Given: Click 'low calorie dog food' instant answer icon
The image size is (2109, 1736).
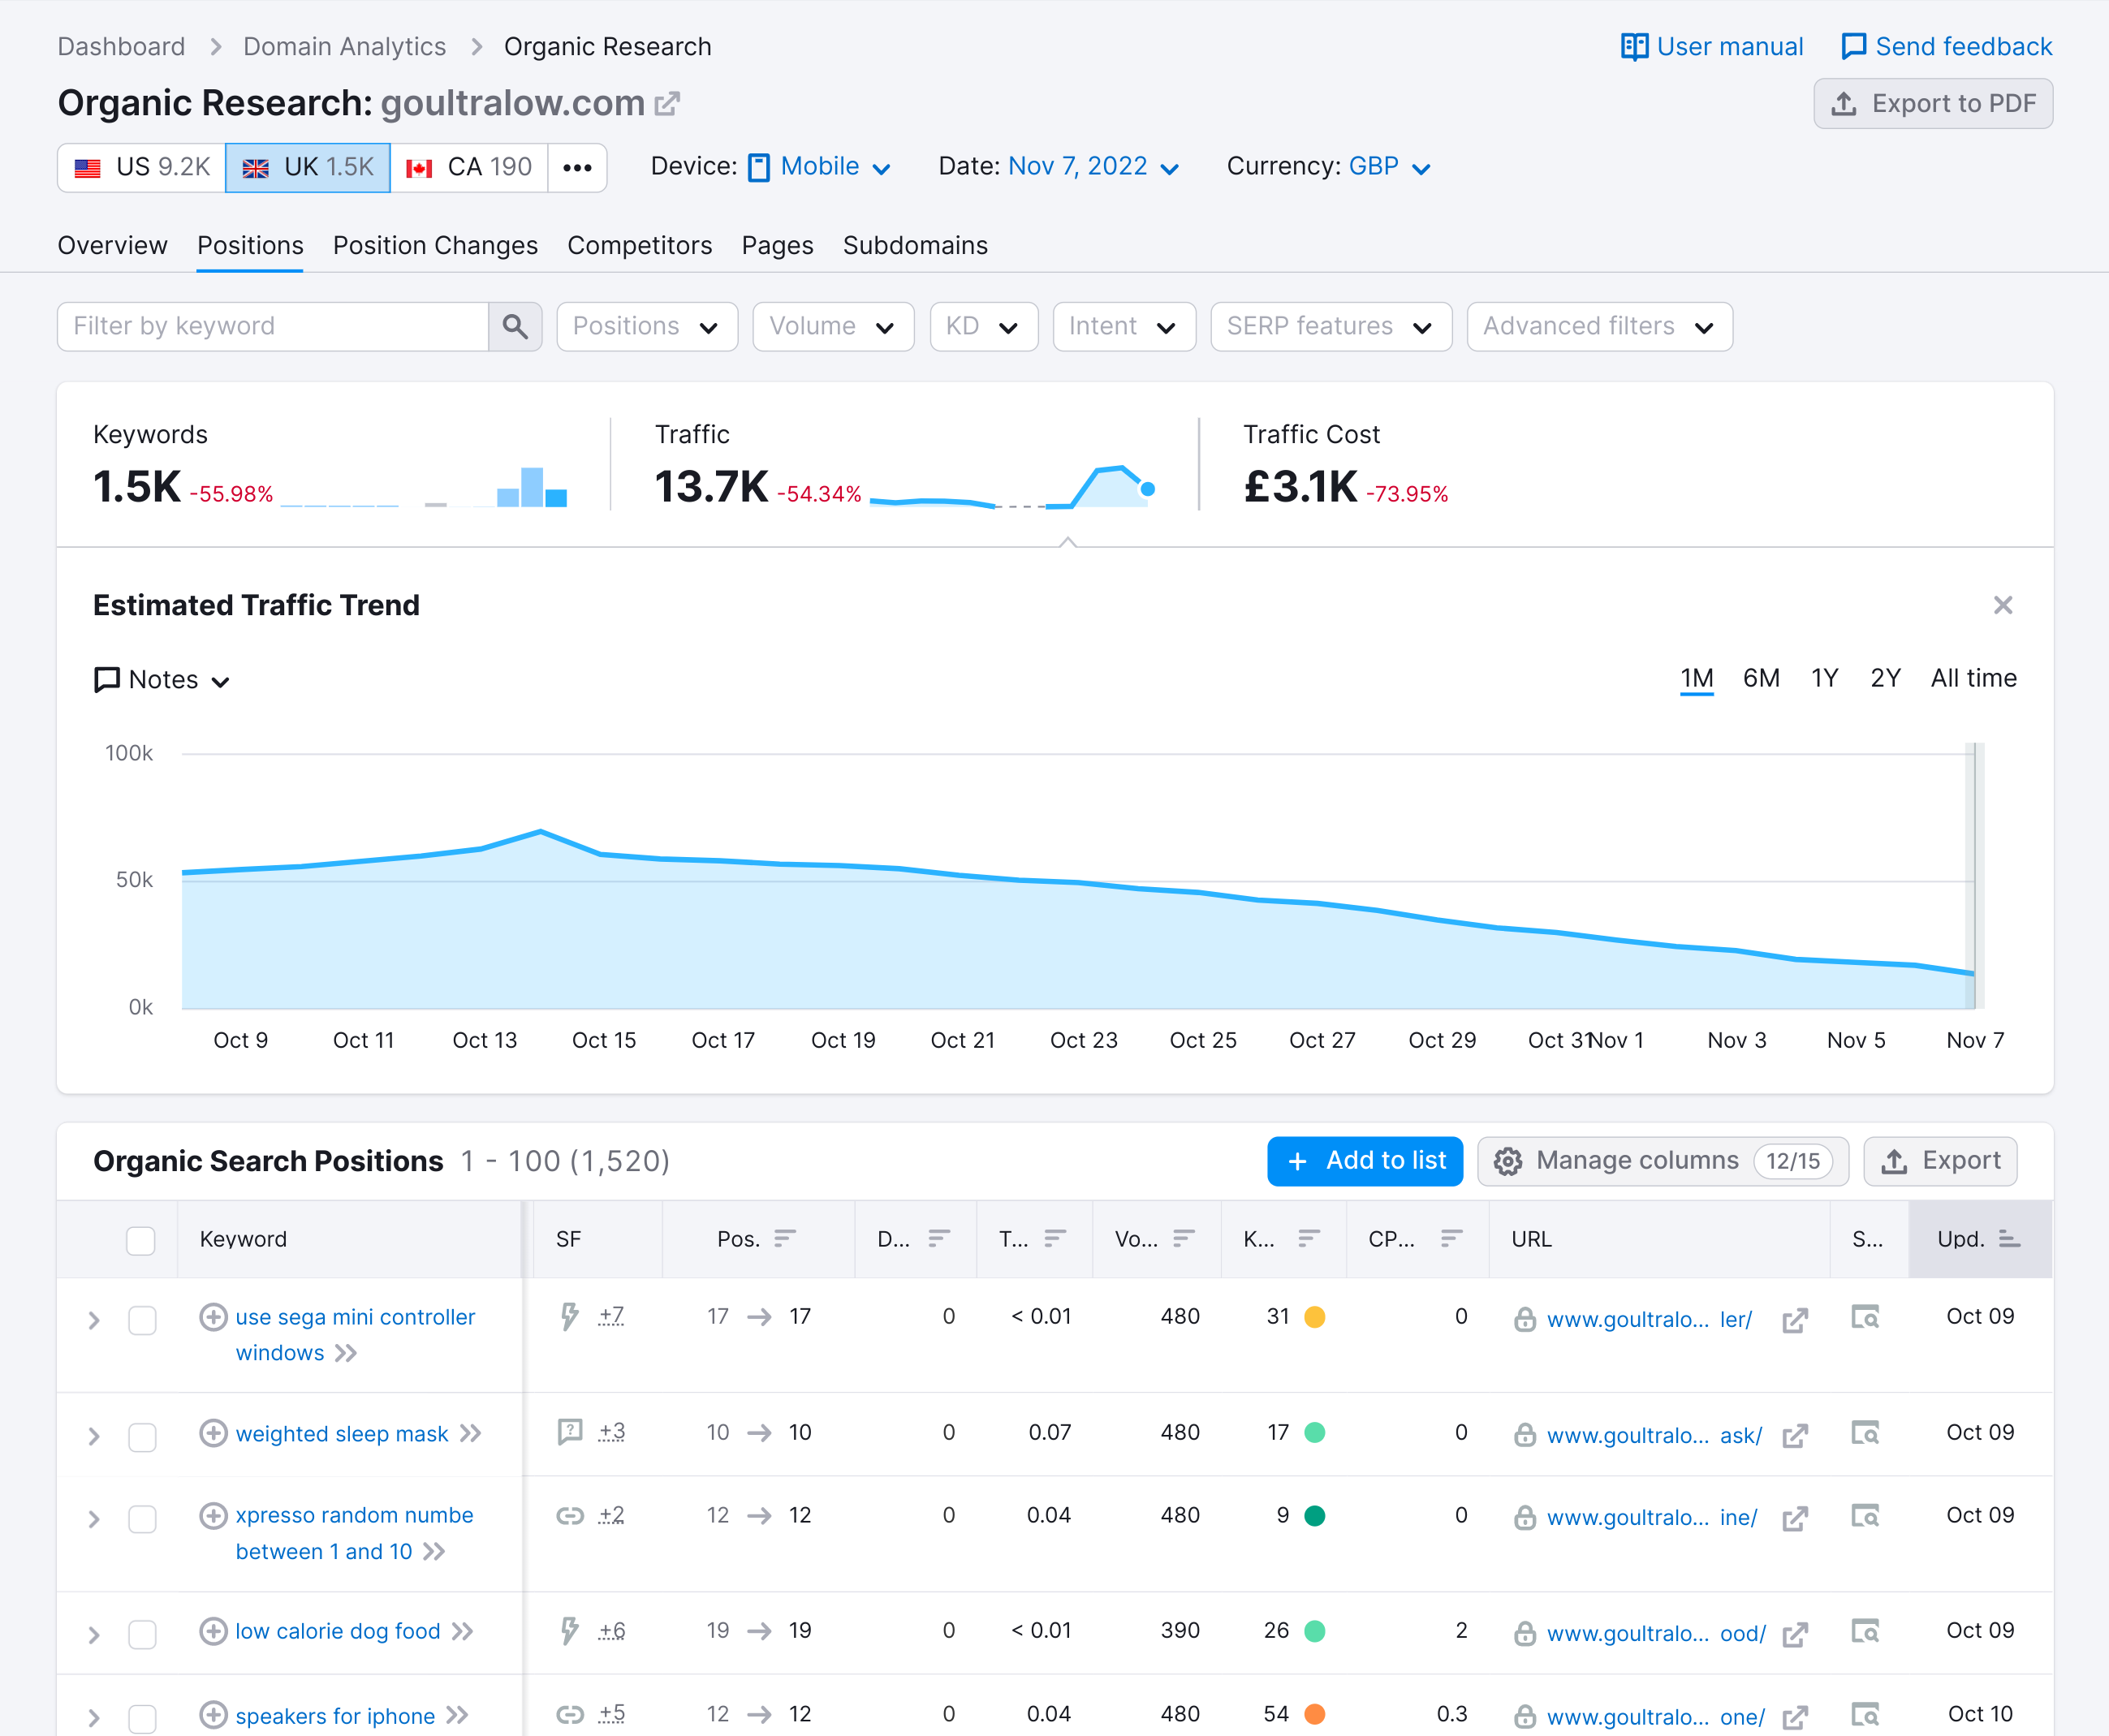Looking at the screenshot, I should point(570,1631).
